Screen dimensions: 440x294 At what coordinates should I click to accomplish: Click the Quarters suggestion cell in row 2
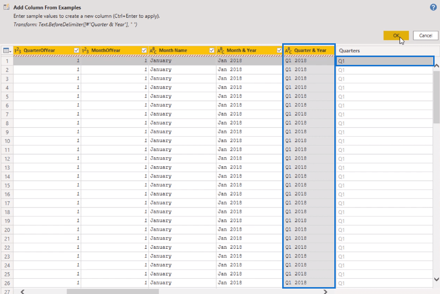384,70
